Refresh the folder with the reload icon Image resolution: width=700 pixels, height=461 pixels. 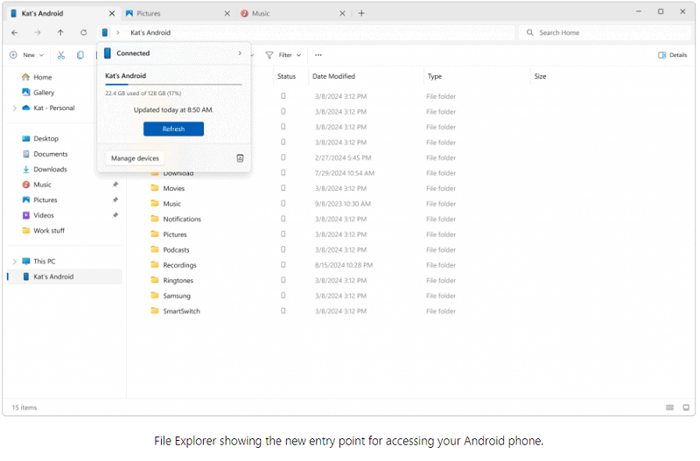83,32
